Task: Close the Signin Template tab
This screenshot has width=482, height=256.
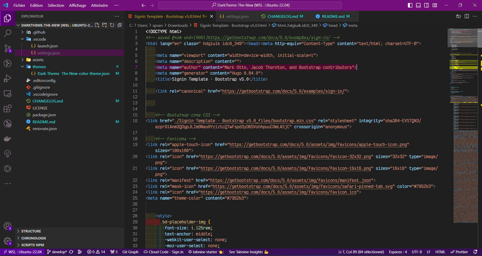Action: [x=212, y=16]
